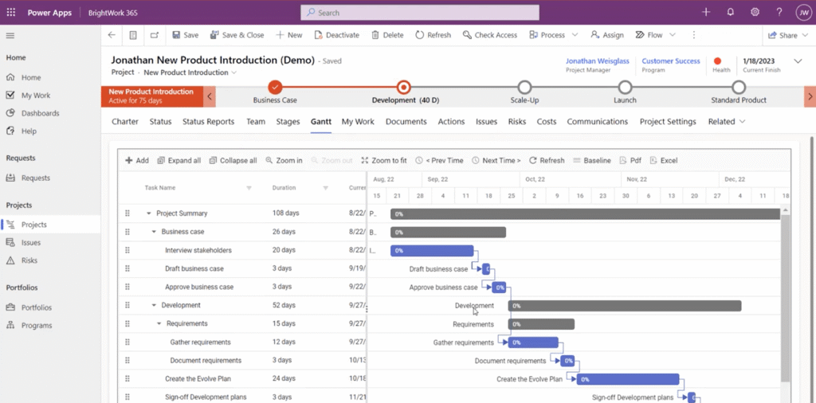This screenshot has height=403, width=816.
Task: Switch to the Documents tab
Action: point(406,122)
